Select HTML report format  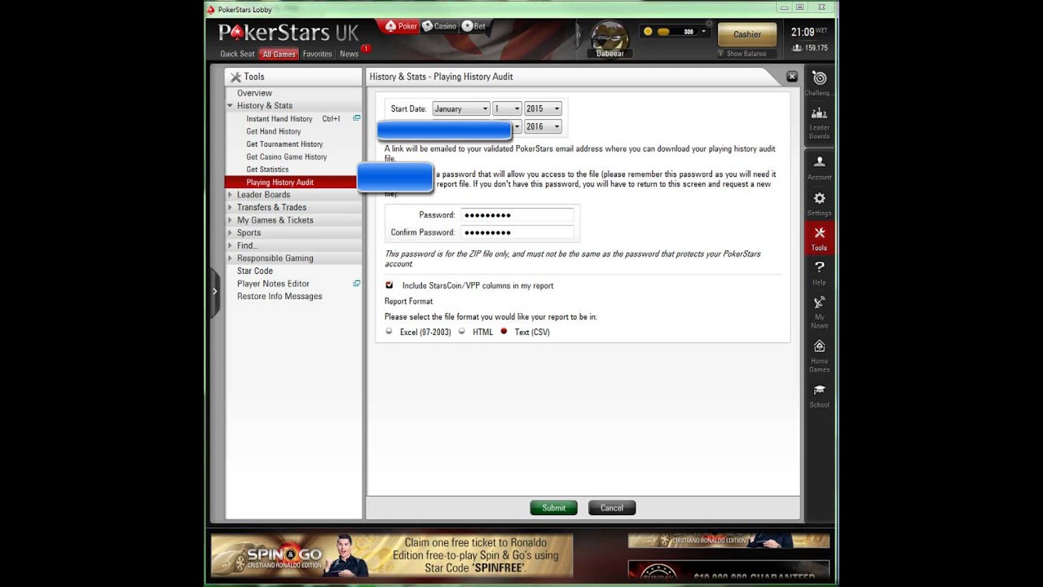[x=461, y=332]
